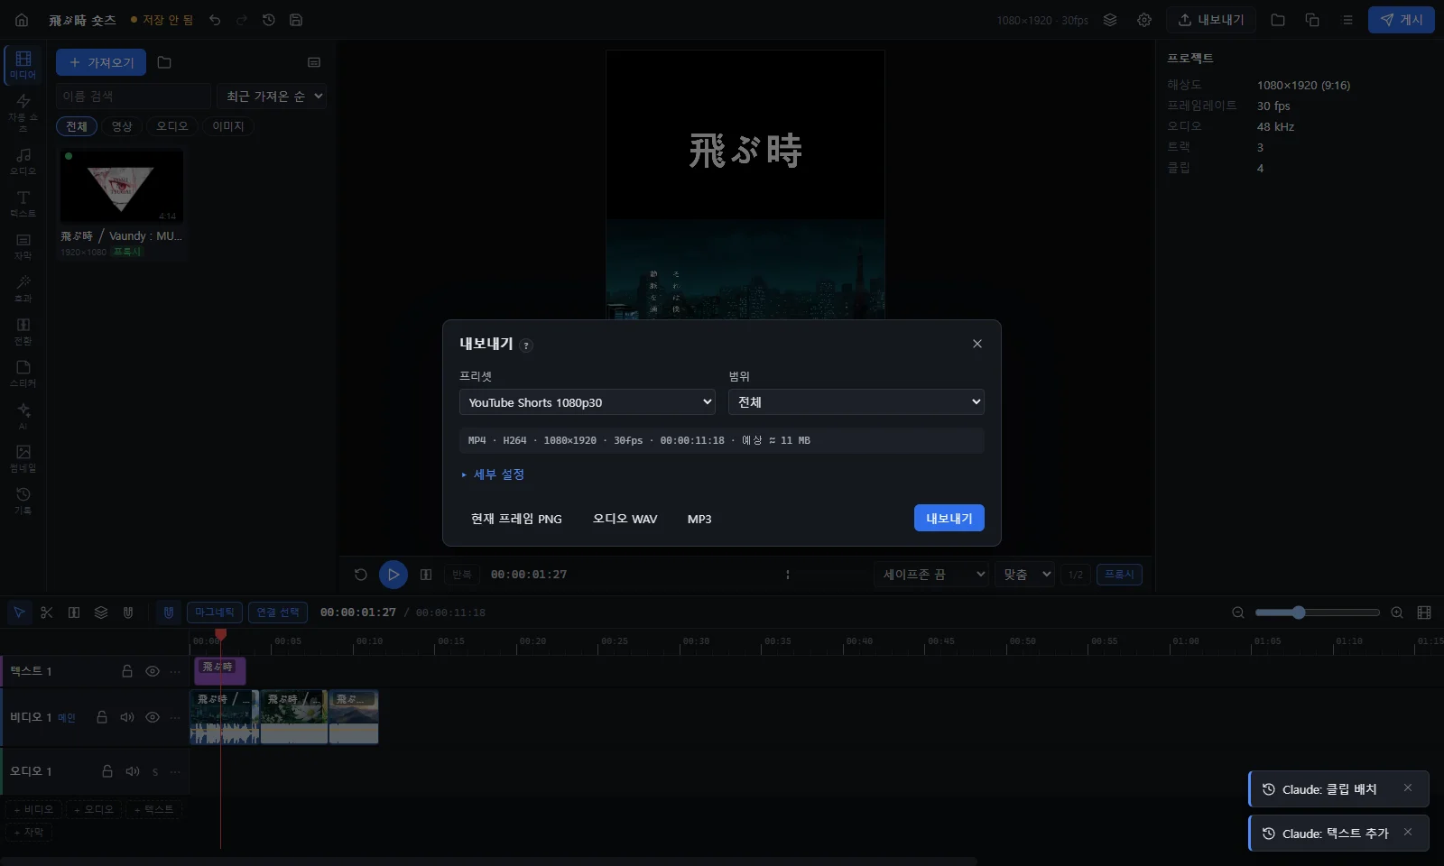Select the 영상 media filter tab
This screenshot has height=866, width=1444.
pos(122,126)
